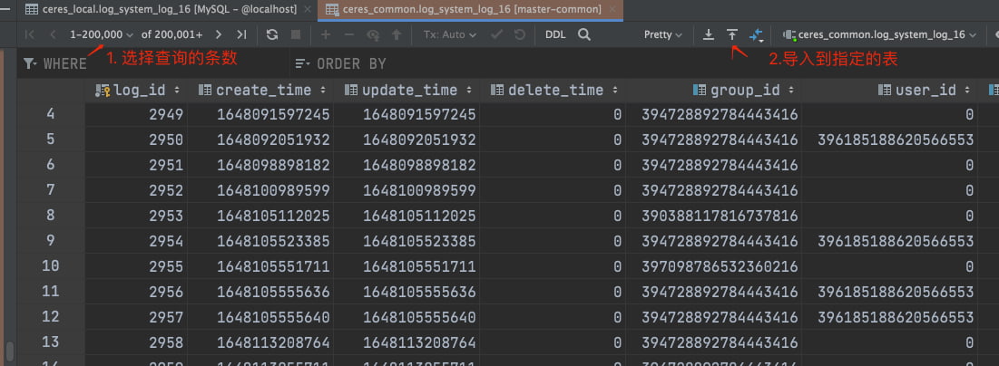Click create_time cell 1648105523385
The height and width of the screenshot is (366, 999).
pyautogui.click(x=260, y=241)
